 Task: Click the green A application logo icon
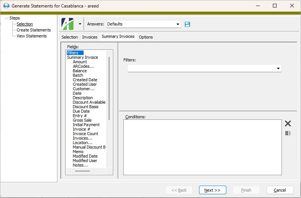(x=68, y=24)
